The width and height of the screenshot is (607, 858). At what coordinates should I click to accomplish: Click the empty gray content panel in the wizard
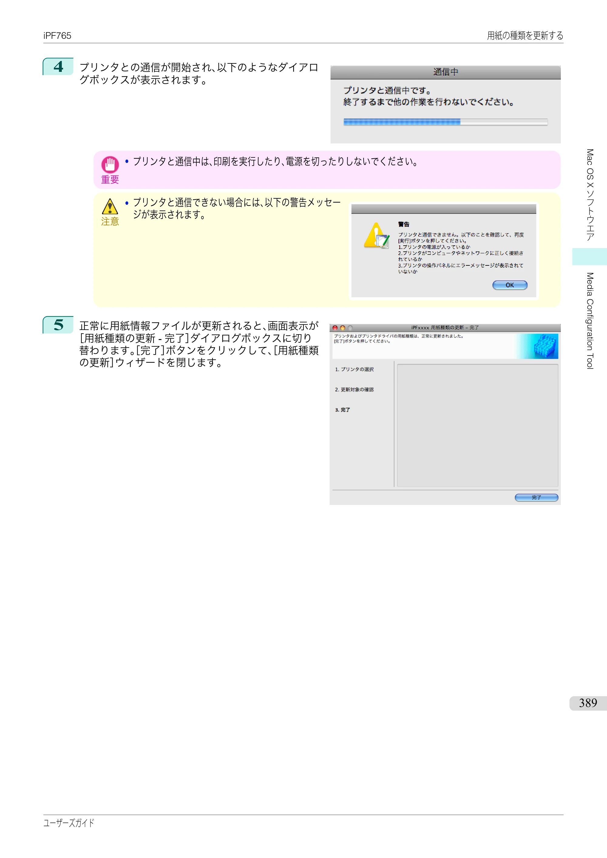[478, 425]
